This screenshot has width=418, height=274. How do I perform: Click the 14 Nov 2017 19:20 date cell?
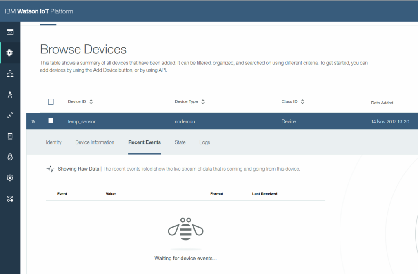(x=390, y=121)
